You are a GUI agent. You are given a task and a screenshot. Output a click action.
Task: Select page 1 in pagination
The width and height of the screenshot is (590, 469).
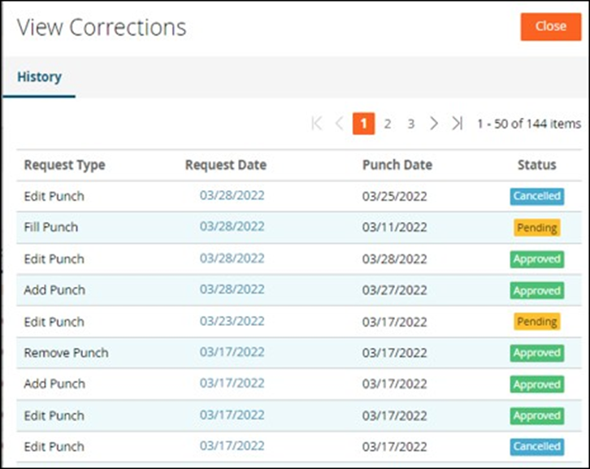click(363, 124)
